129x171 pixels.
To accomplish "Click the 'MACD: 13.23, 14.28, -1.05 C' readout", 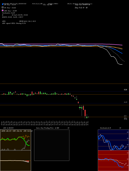I will click(13, 17).
